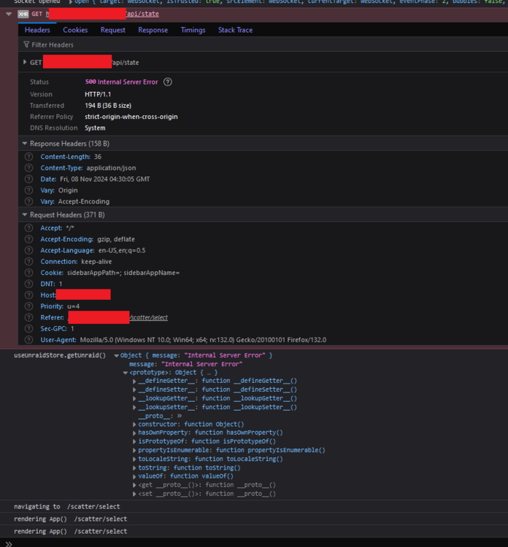This screenshot has width=508, height=547.
Task: Expand the __defineGetter__ function entry
Action: pyautogui.click(x=134, y=381)
